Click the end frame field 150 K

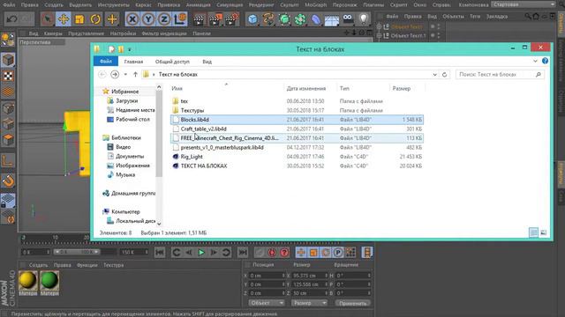134,253
